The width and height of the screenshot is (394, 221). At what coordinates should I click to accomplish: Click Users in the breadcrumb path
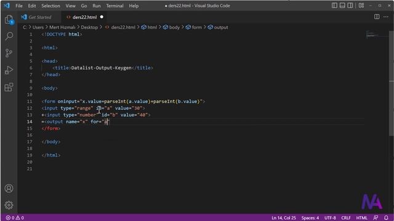(x=38, y=27)
